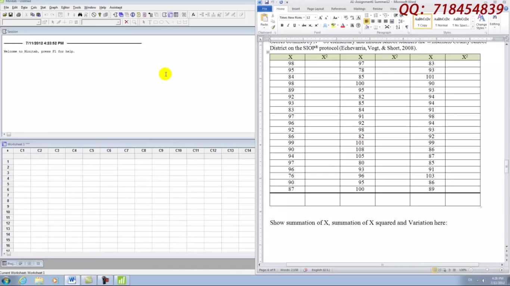Enable center text alignment

373,20
